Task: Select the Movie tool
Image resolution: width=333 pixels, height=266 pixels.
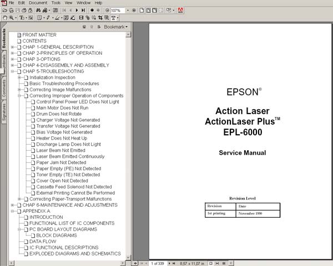Action: [81, 18]
